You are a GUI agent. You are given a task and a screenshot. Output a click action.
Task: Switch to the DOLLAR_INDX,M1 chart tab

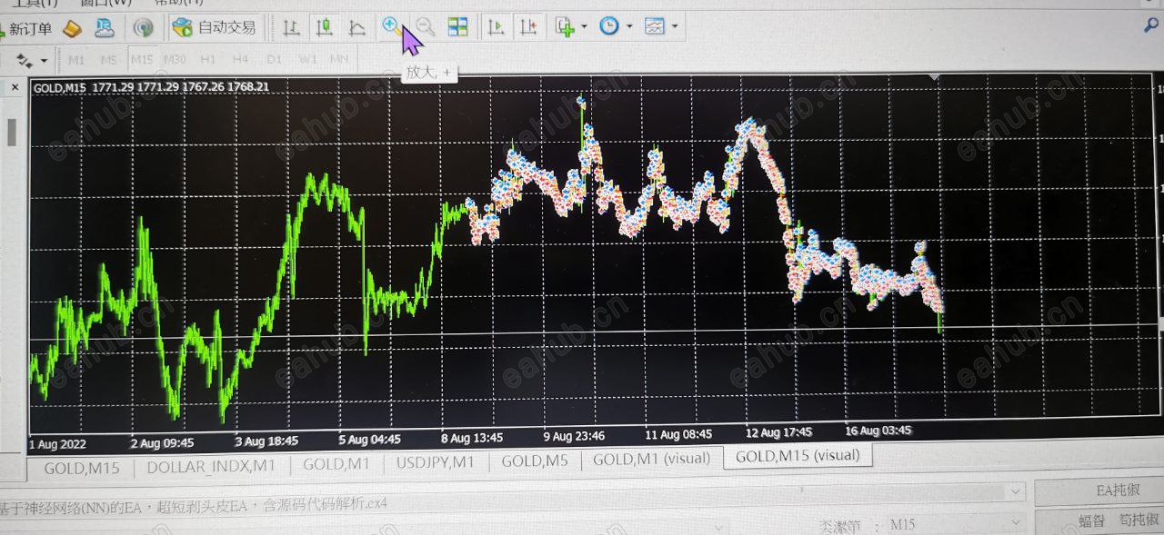pos(211,466)
